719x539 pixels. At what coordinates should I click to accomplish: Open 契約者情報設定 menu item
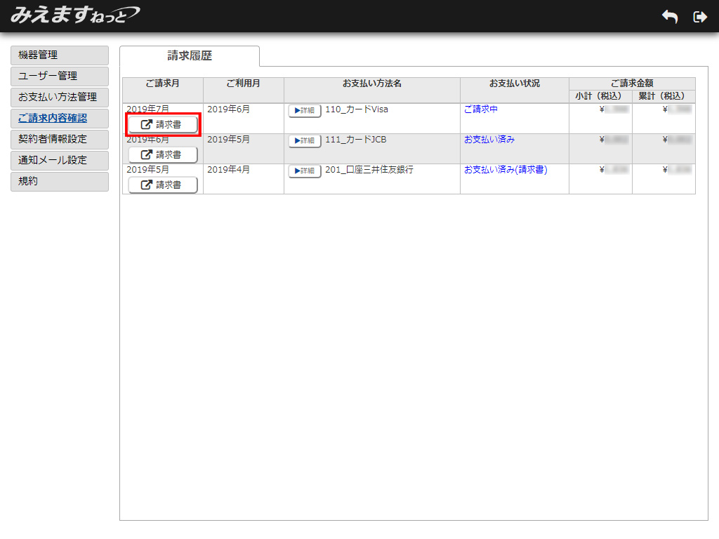tap(60, 139)
